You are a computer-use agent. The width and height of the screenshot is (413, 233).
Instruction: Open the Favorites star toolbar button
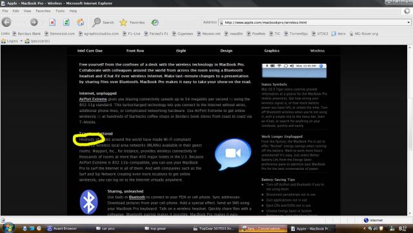coord(132,23)
